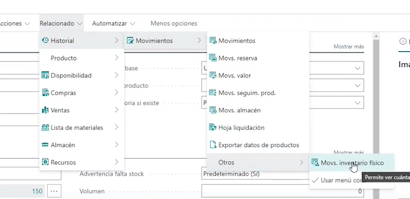Open Hoja liquidación menu entry
This screenshot has height=199, width=410.
[x=241, y=127]
